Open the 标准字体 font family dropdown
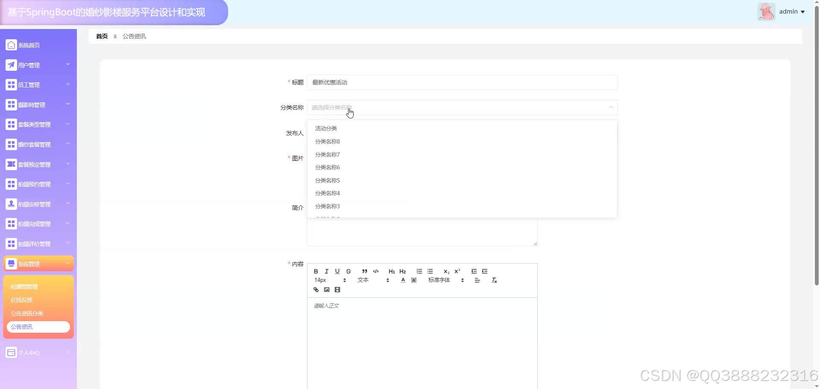The height and width of the screenshot is (389, 820). coord(440,280)
